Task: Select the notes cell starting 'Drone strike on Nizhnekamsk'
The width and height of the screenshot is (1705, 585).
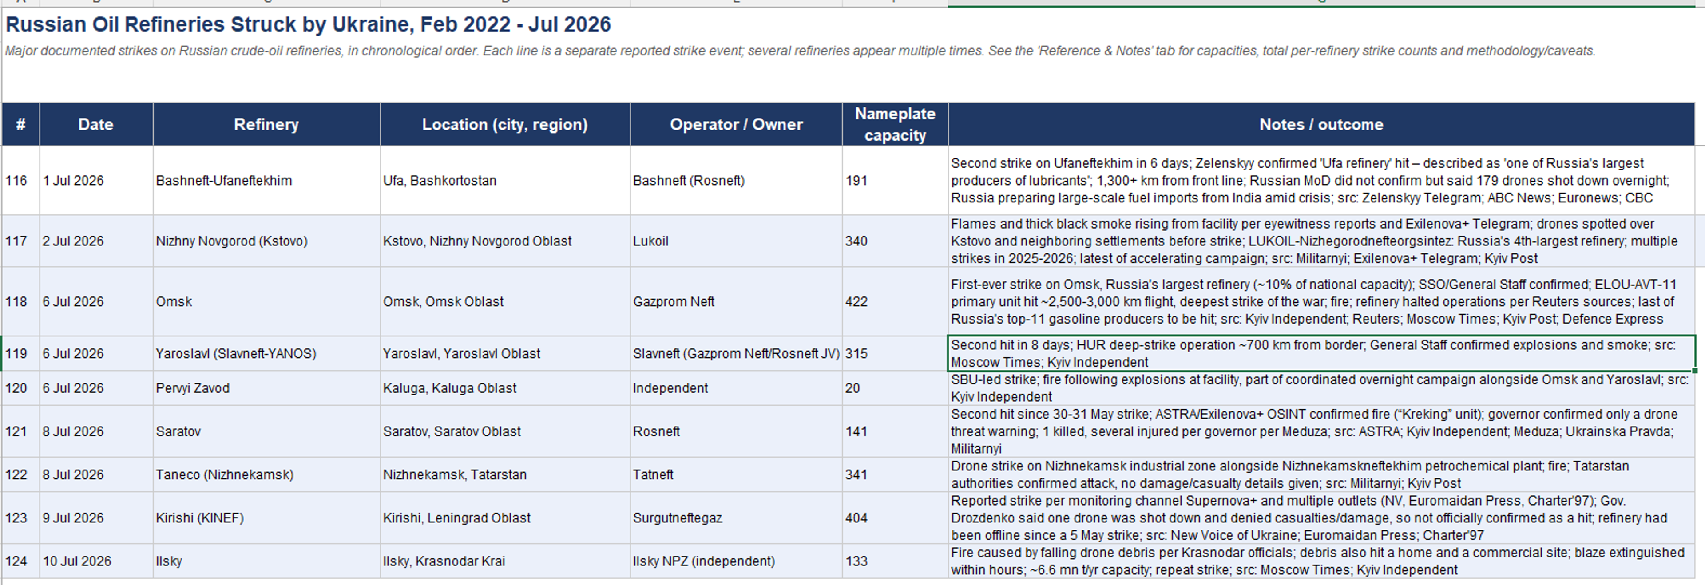Action: [1321, 474]
